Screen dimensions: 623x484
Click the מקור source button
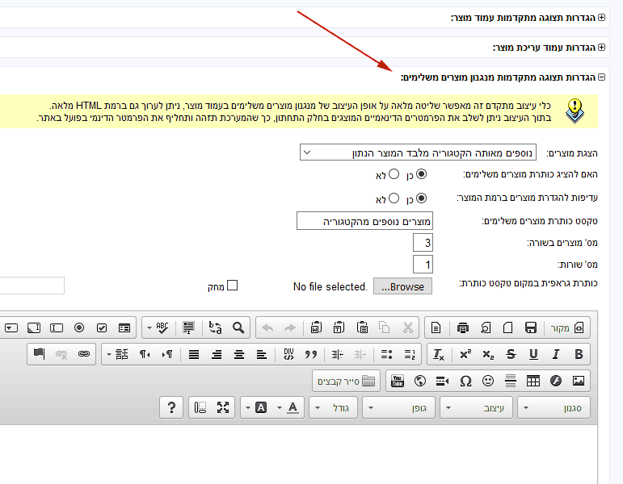tap(566, 328)
